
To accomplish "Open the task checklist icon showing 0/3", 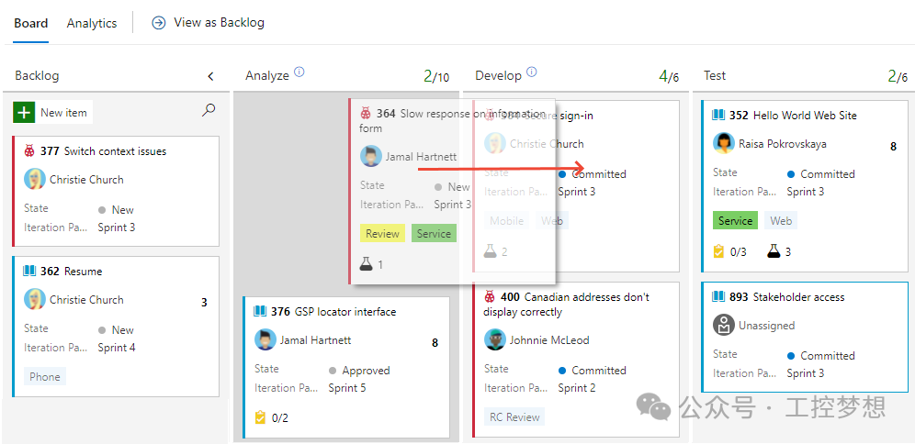I will (x=718, y=251).
